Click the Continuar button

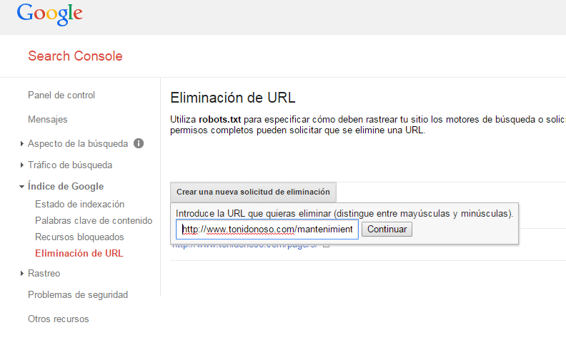pos(387,230)
